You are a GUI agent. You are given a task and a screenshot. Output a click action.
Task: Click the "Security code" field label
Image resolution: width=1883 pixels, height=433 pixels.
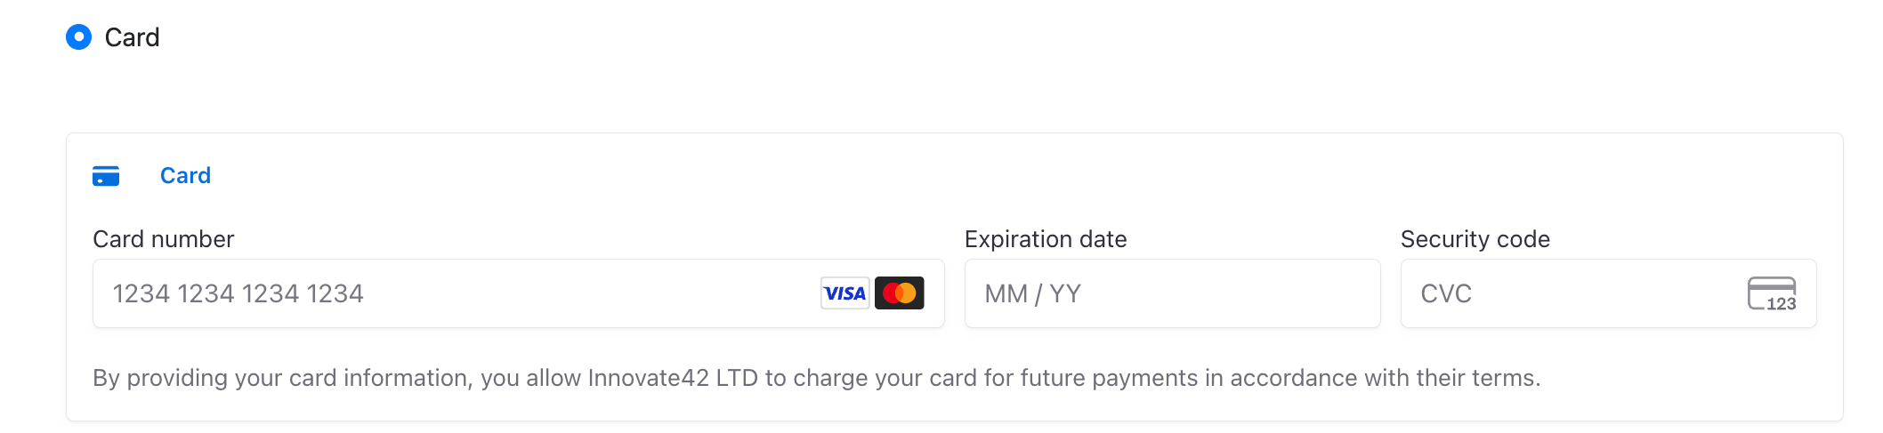click(1475, 239)
